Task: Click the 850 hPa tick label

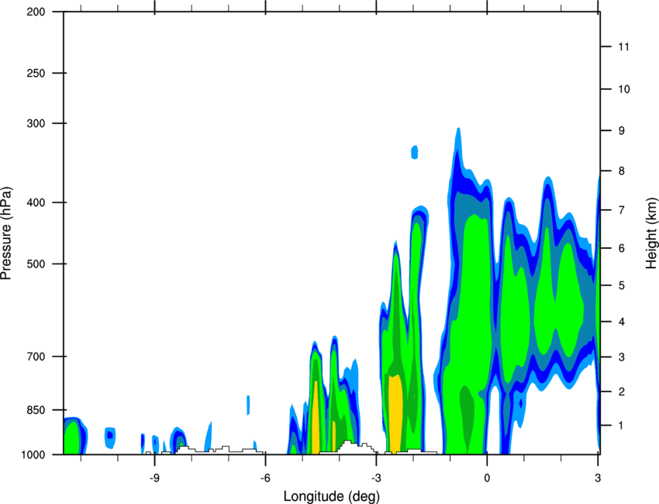Action: [x=36, y=410]
